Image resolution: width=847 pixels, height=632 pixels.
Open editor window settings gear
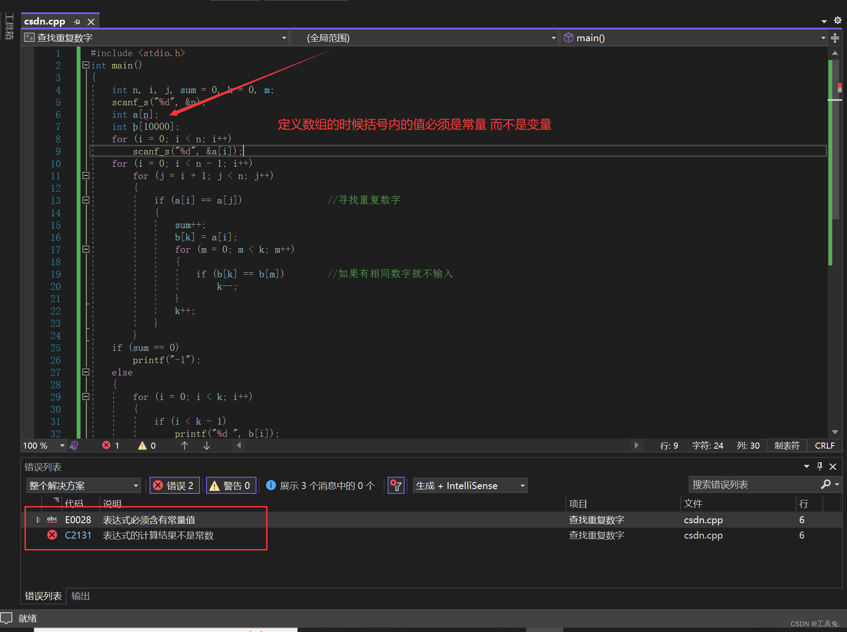[x=837, y=21]
